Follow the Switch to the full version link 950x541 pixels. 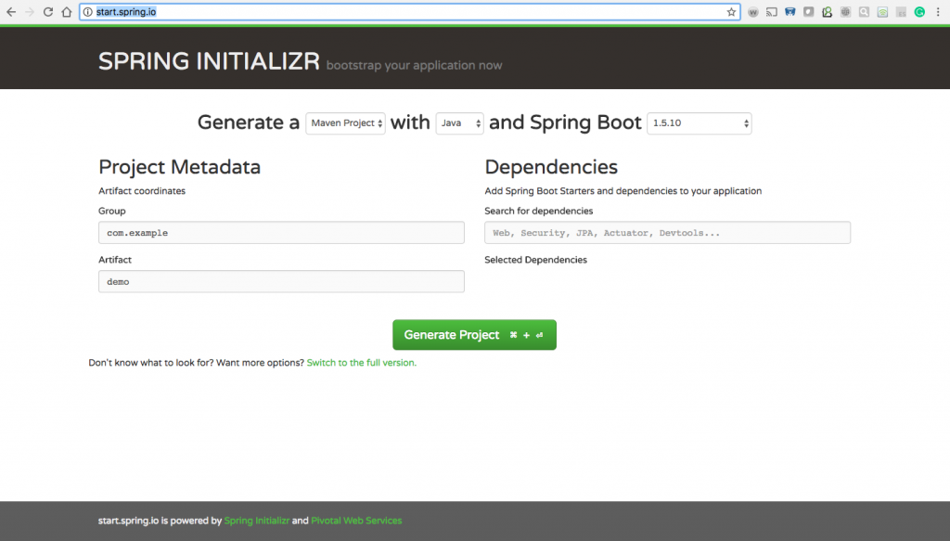(x=362, y=362)
